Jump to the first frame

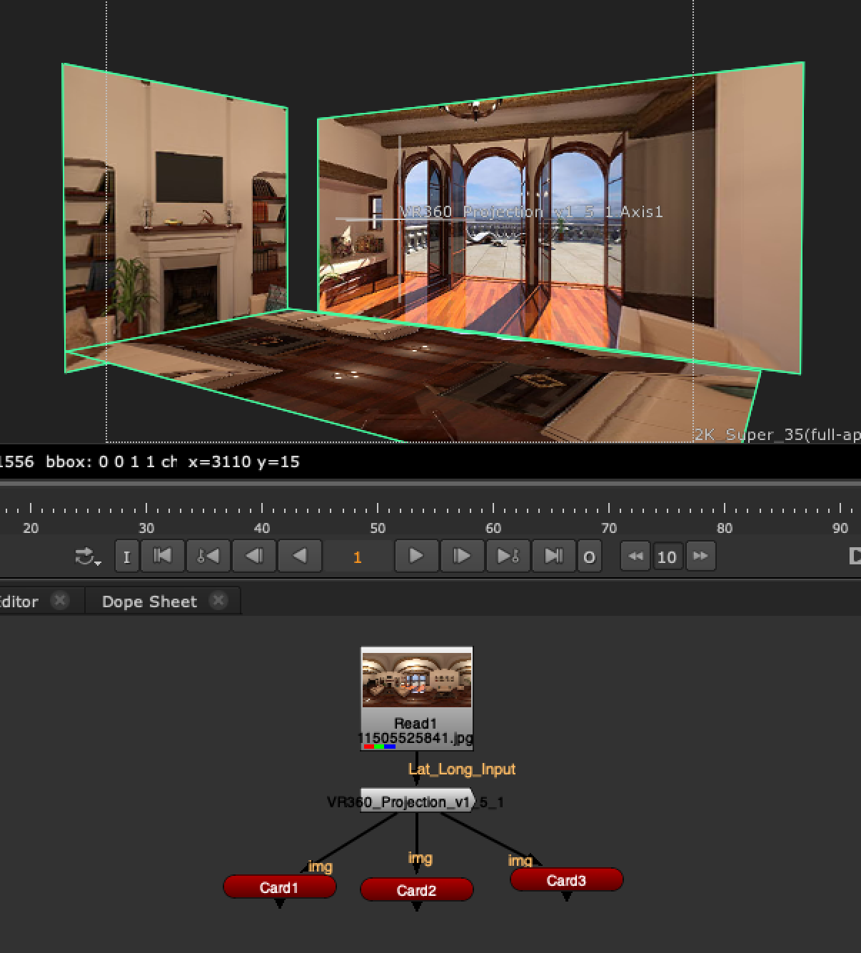point(163,556)
